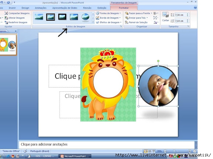Open the Animações ribbon tab

[41, 8]
